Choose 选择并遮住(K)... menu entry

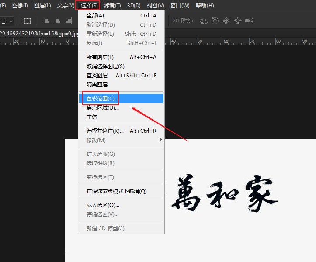click(122, 131)
